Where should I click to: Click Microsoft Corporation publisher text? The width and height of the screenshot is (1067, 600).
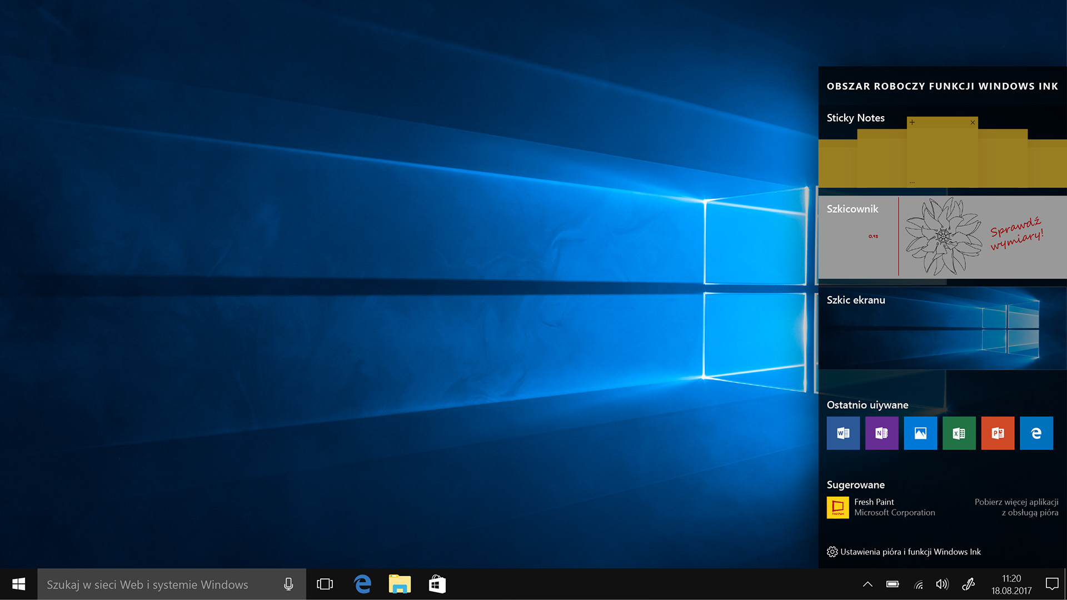pyautogui.click(x=895, y=513)
